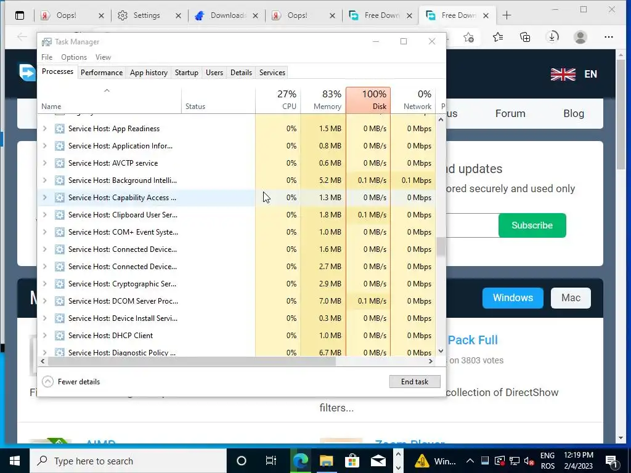Switch to App history tab
631x473 pixels.
point(149,73)
